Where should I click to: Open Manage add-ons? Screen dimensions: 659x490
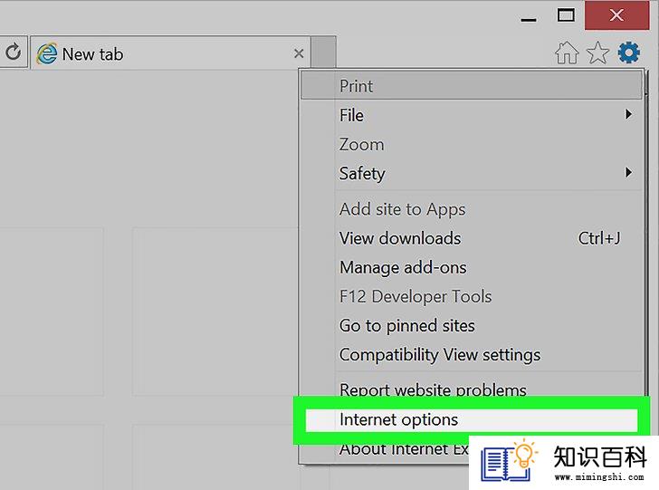point(472,267)
